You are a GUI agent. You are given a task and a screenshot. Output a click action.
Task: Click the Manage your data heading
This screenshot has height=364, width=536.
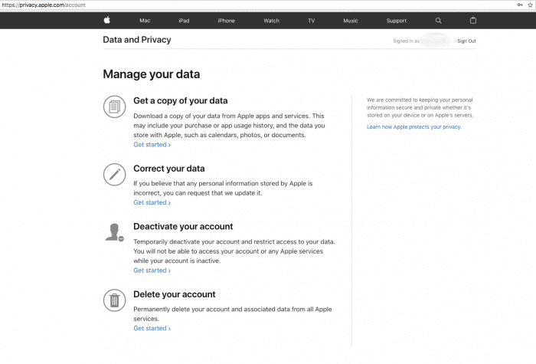point(152,74)
